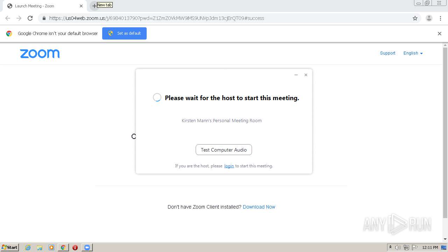The height and width of the screenshot is (252, 448).
Task: Click the network tray icon
Action: point(406,247)
